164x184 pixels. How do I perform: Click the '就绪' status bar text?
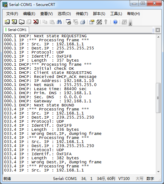pos(7,179)
